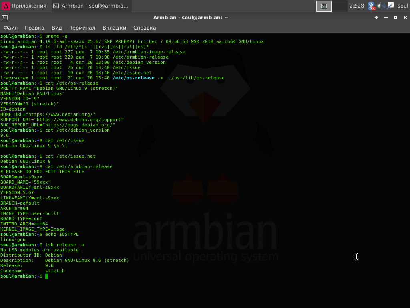Viewport: 410px width, 308px height.
Task: Click the BUG_REPORT_URL line
Action: (x=58, y=125)
